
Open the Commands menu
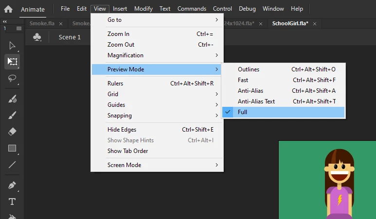(x=192, y=9)
